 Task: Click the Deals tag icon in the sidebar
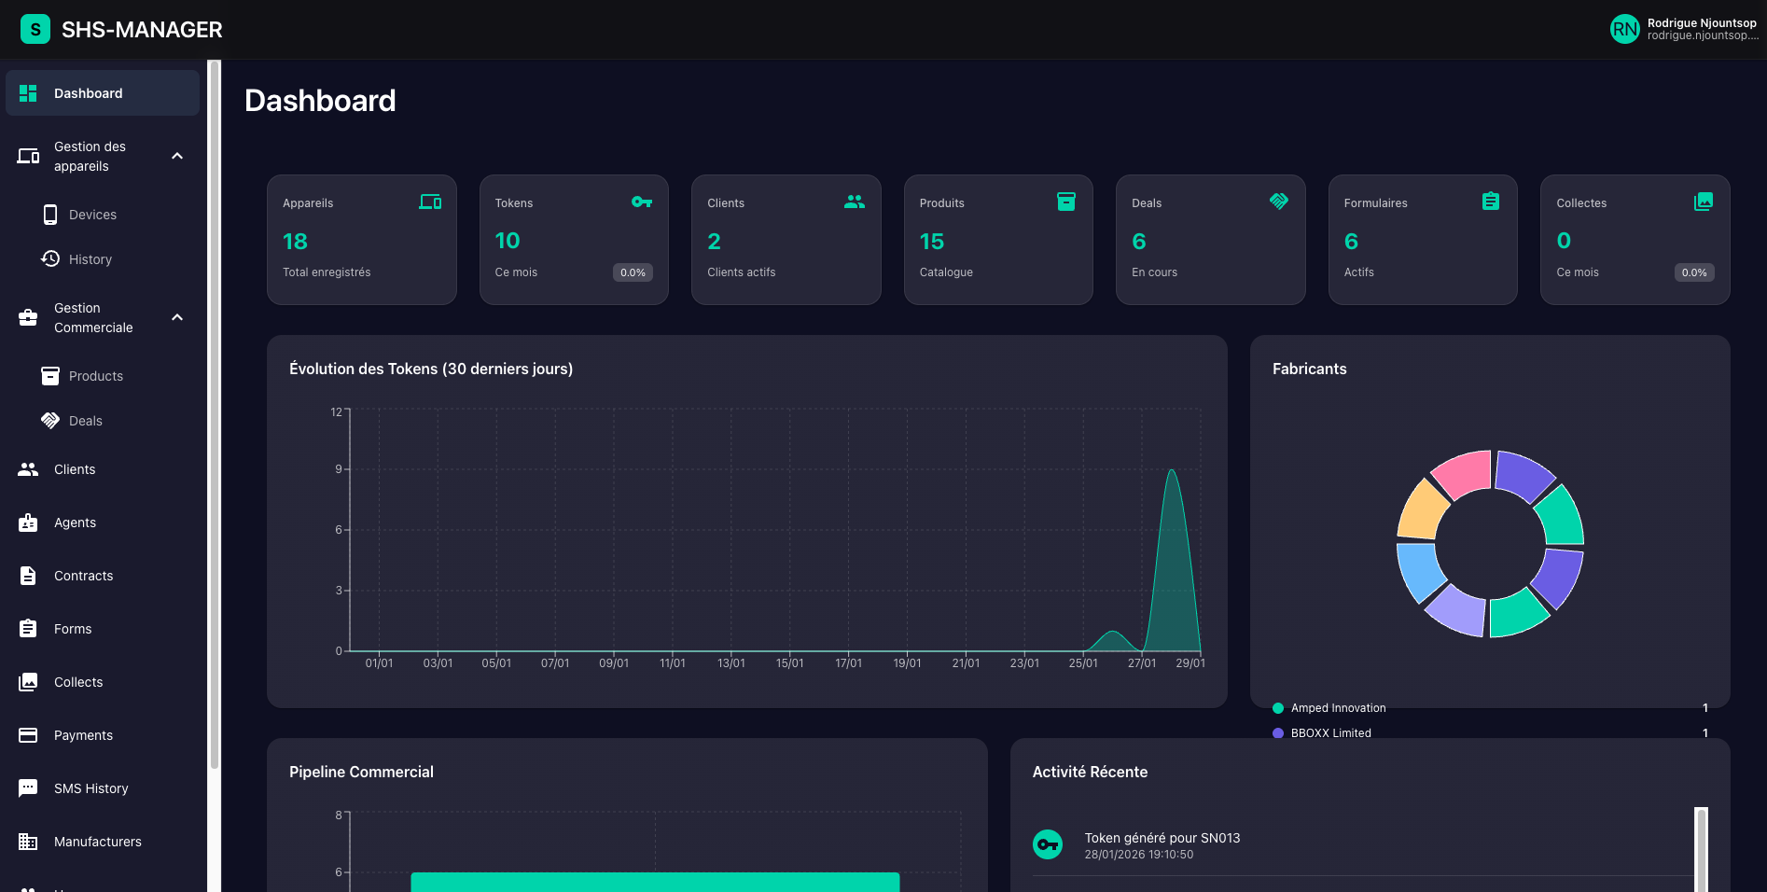click(49, 420)
